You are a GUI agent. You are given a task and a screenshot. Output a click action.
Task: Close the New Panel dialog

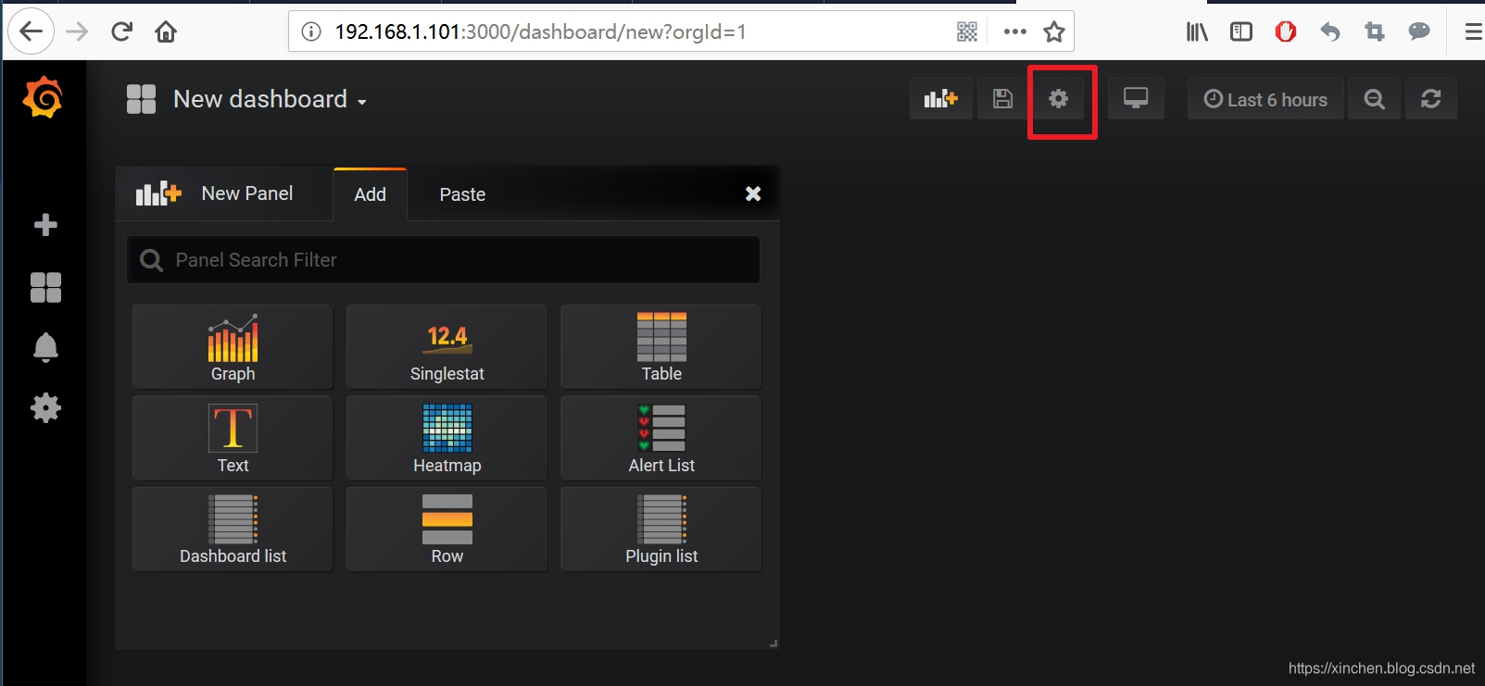[753, 193]
